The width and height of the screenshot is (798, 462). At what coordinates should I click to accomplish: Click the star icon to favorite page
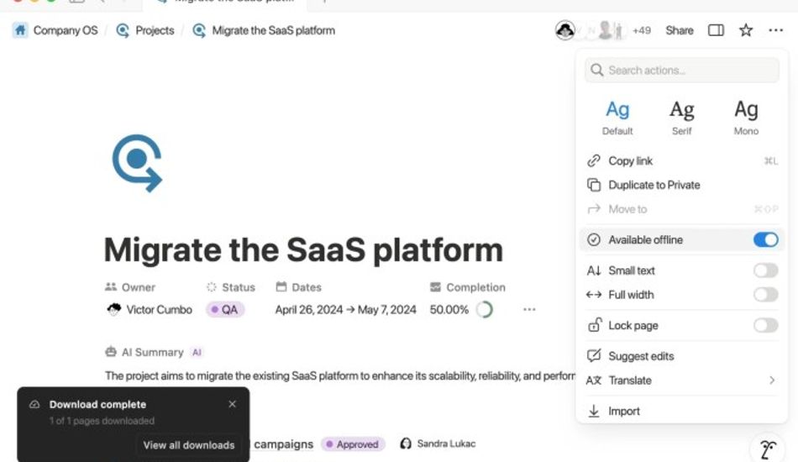tap(746, 30)
